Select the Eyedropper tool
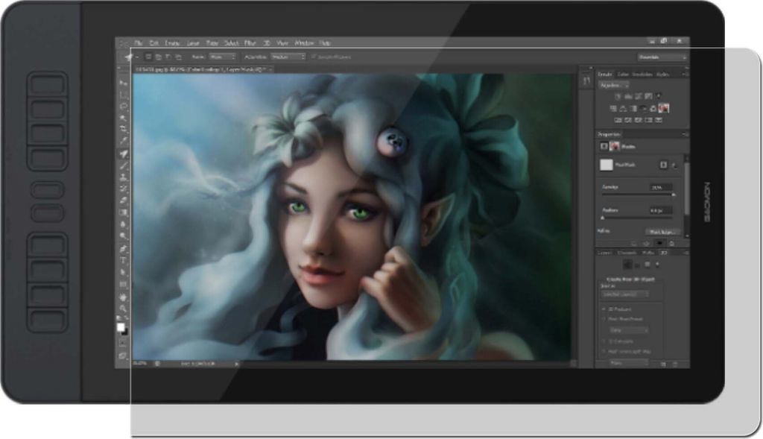Screen dimensions: 763x439 click(x=124, y=141)
